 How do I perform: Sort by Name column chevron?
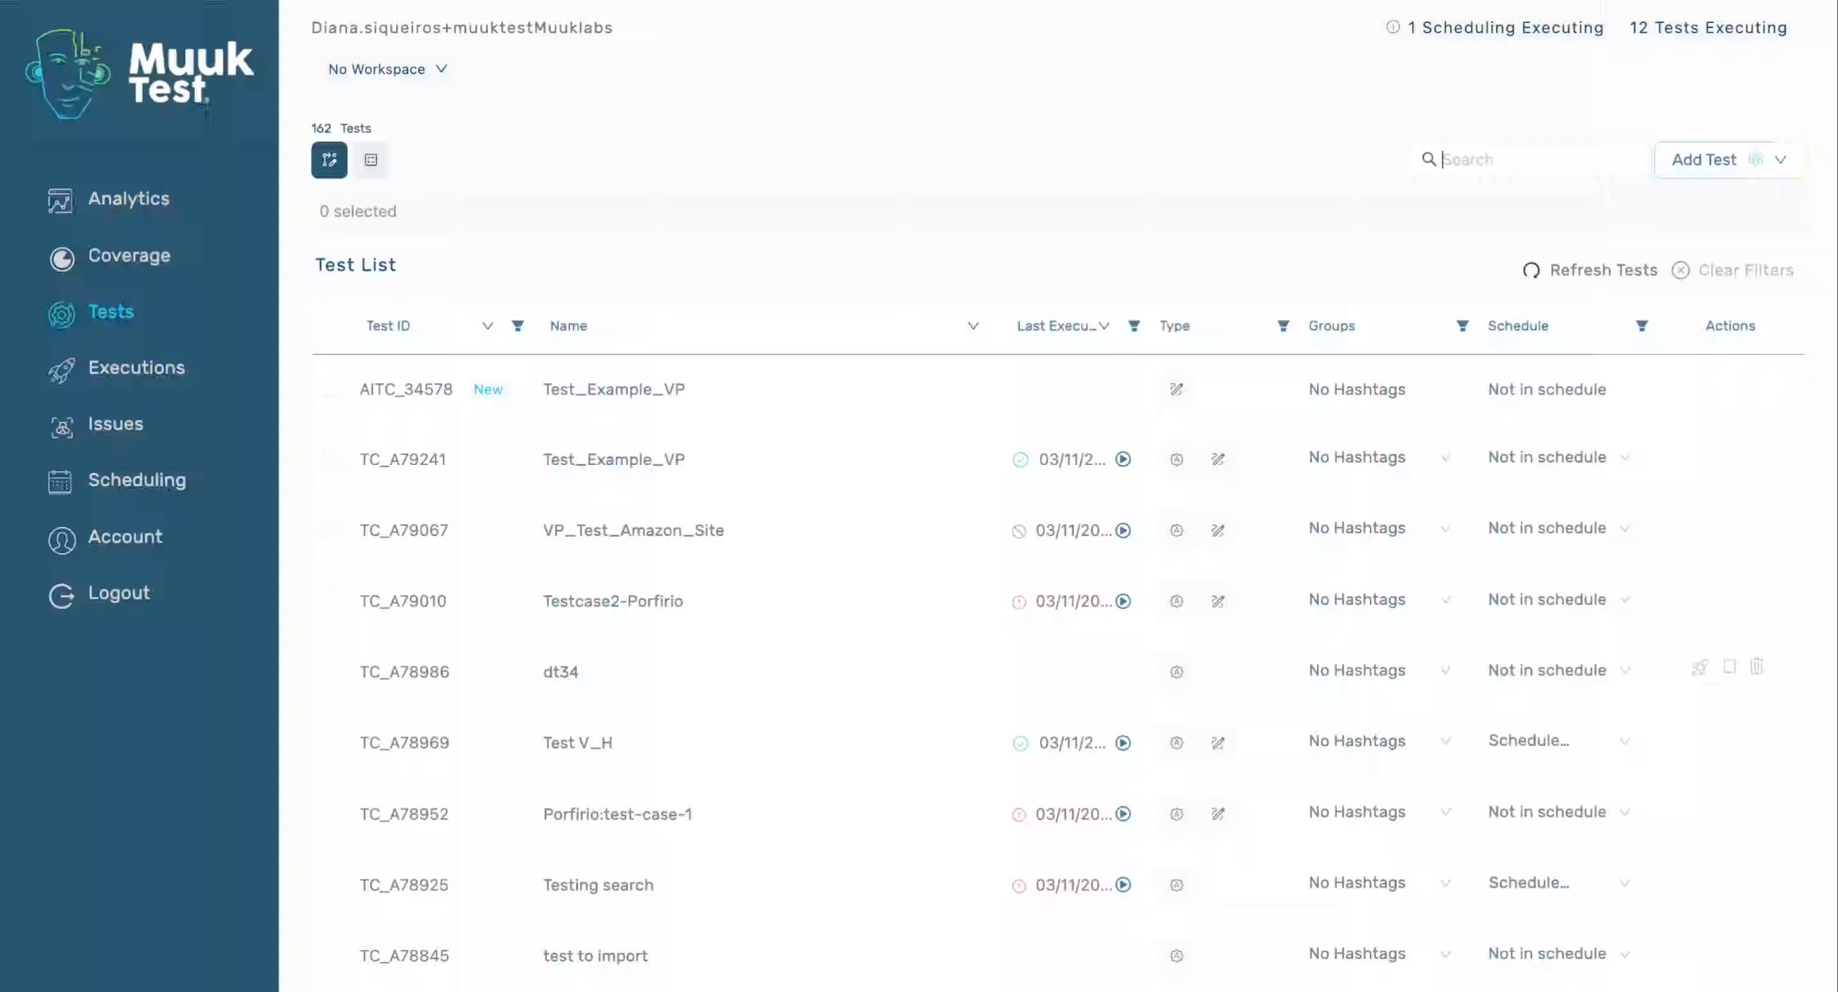(x=973, y=326)
